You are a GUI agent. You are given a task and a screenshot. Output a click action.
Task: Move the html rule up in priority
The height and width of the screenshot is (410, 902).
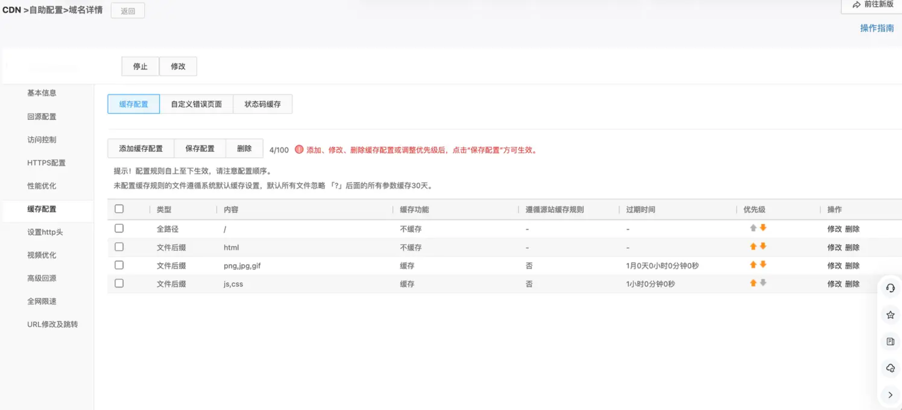pyautogui.click(x=753, y=247)
